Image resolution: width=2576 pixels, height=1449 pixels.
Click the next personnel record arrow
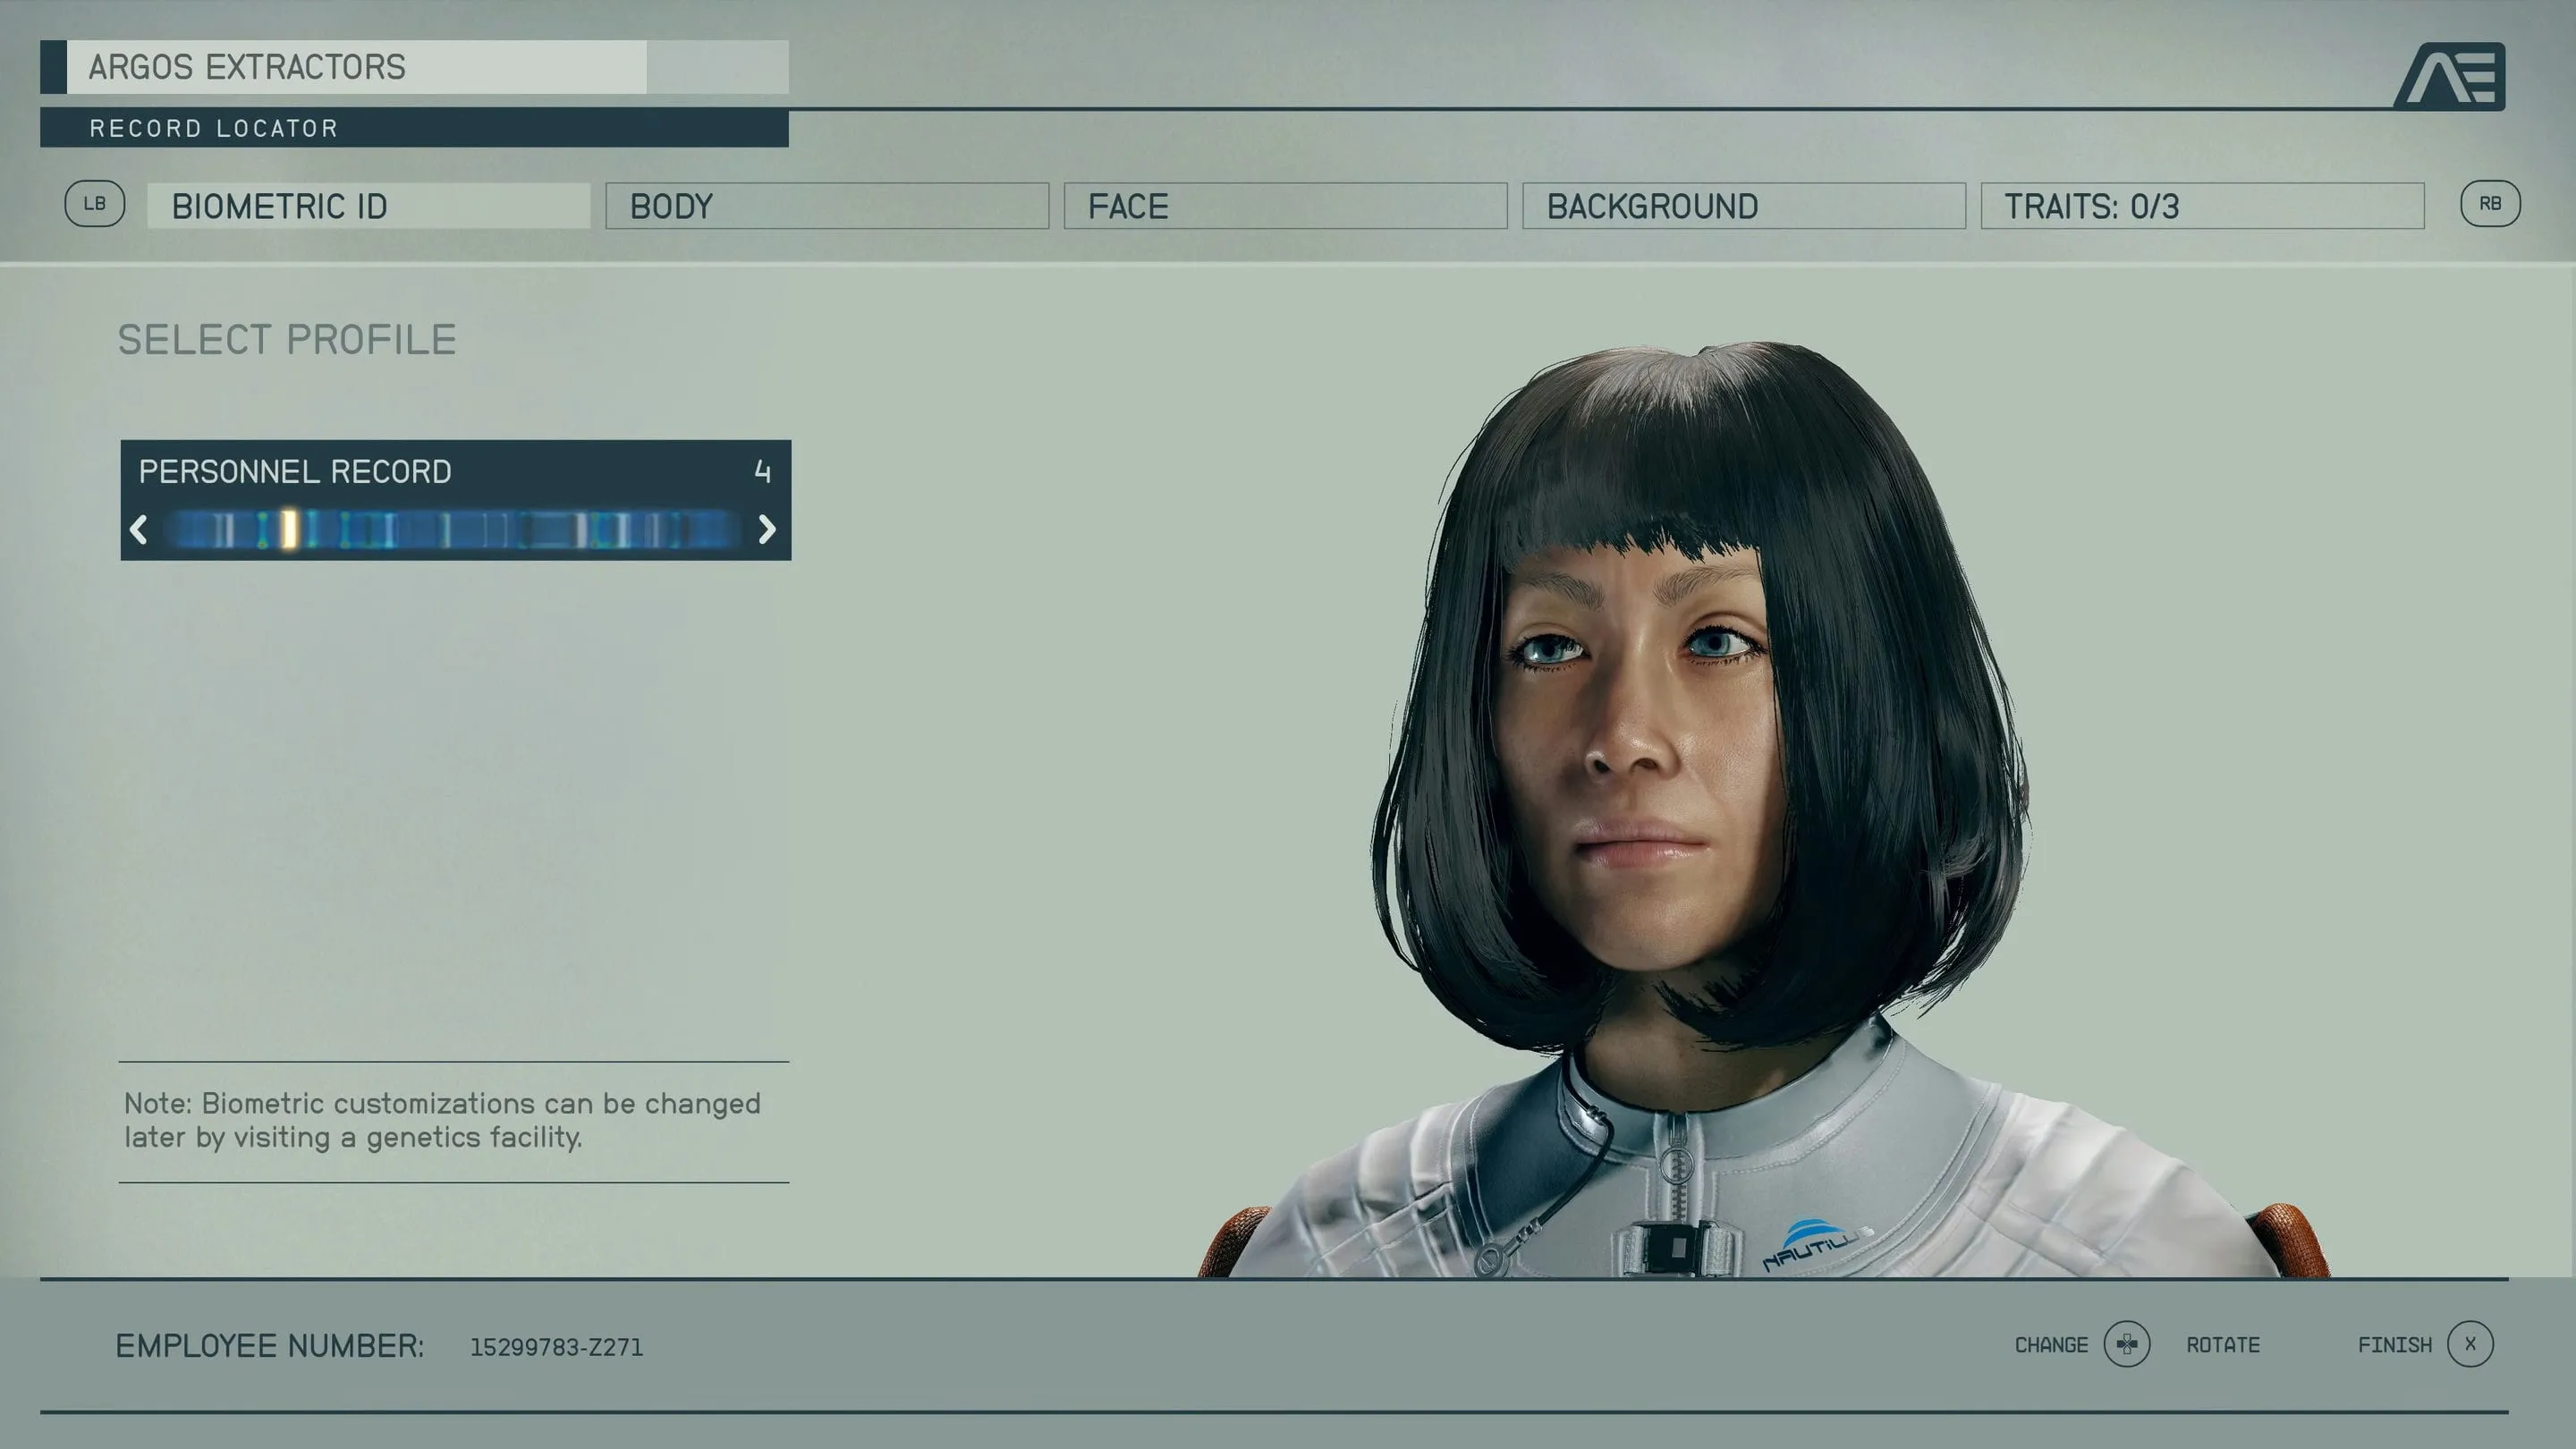click(767, 529)
